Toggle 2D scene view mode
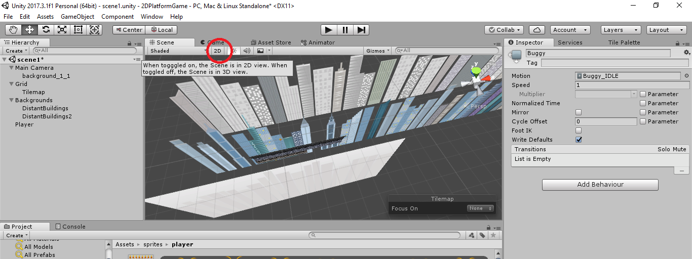Screen dimensions: 692x259 pos(218,51)
